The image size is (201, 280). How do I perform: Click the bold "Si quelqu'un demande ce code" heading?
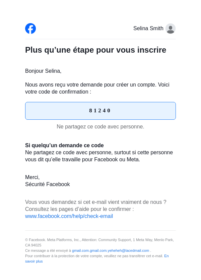click(64, 146)
